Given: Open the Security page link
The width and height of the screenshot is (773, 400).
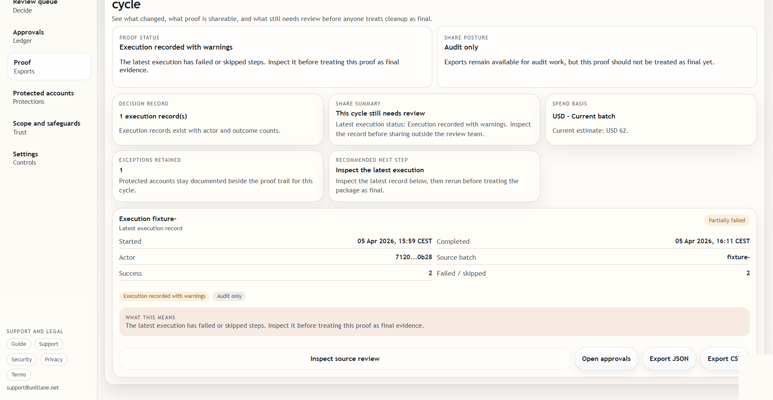Looking at the screenshot, I should pyautogui.click(x=21, y=360).
